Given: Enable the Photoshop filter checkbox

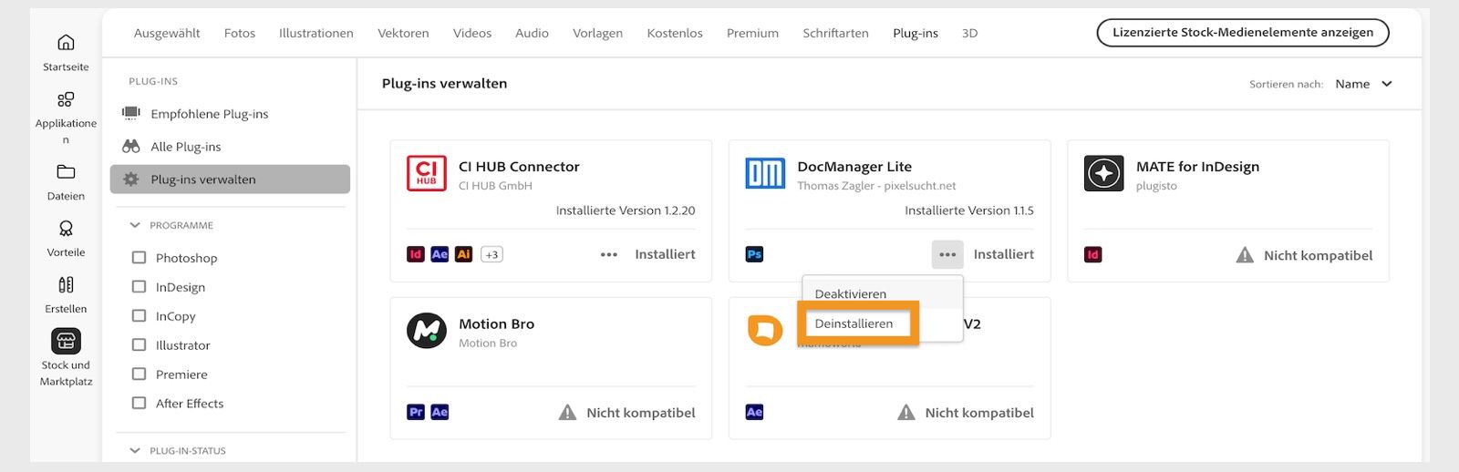Looking at the screenshot, I should pos(139,258).
